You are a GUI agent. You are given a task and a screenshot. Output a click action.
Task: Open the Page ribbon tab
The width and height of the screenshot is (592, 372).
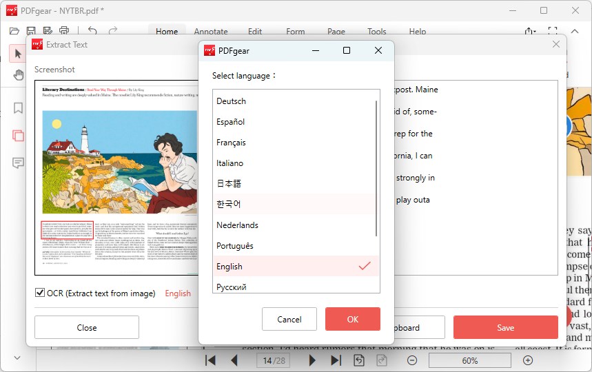tap(336, 31)
